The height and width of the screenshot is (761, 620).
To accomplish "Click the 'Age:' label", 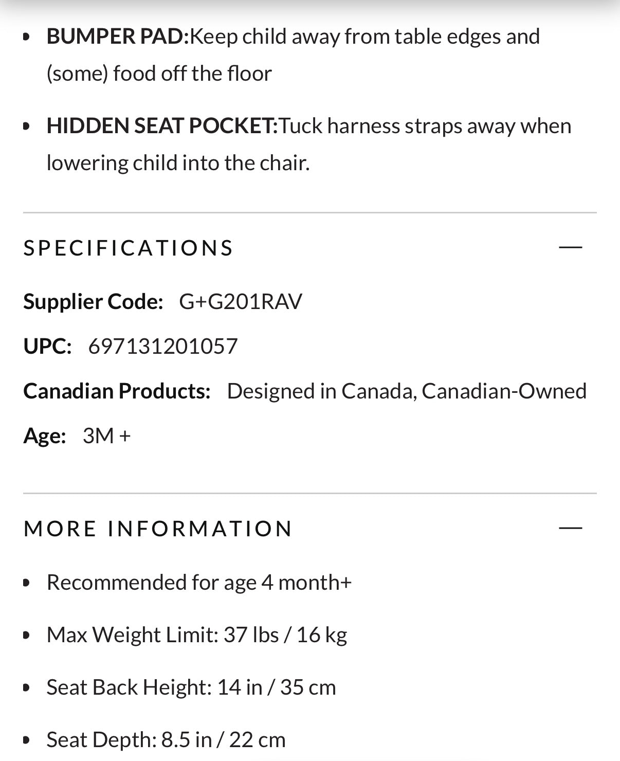I will click(x=45, y=436).
